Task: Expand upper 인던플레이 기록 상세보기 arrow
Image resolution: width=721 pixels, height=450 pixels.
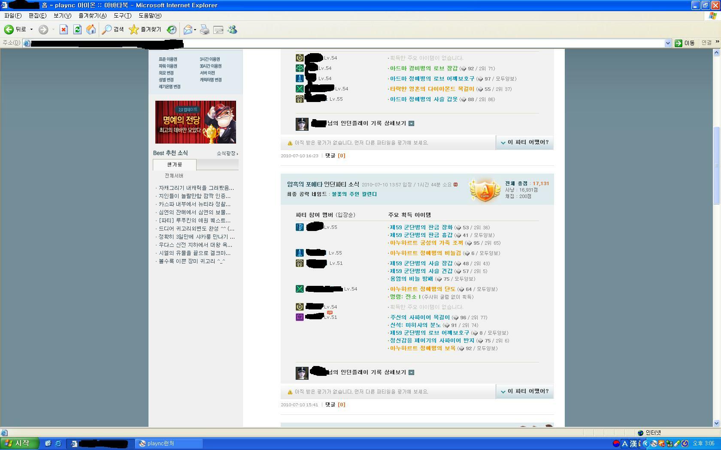Action: pos(411,123)
